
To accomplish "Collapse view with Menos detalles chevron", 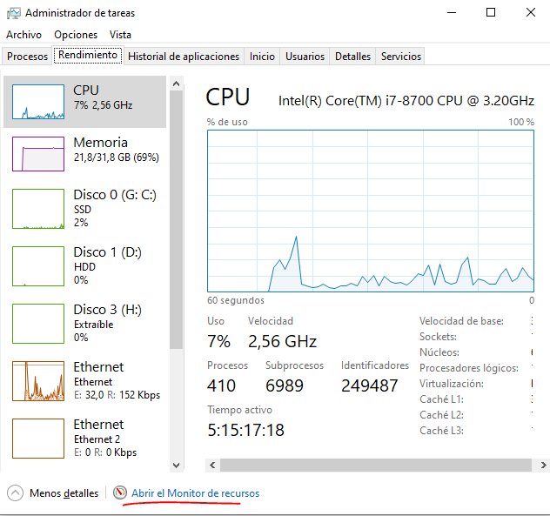I will point(15,493).
